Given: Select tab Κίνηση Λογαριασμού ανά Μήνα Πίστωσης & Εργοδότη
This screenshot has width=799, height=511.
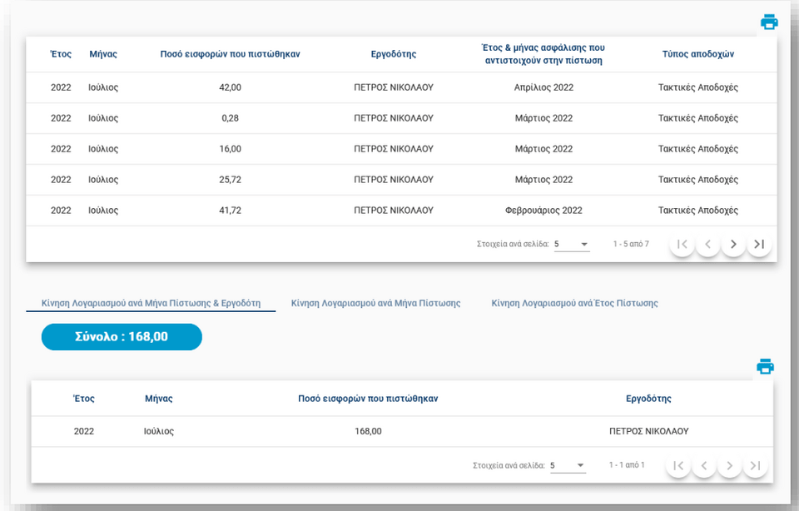Looking at the screenshot, I should (151, 303).
